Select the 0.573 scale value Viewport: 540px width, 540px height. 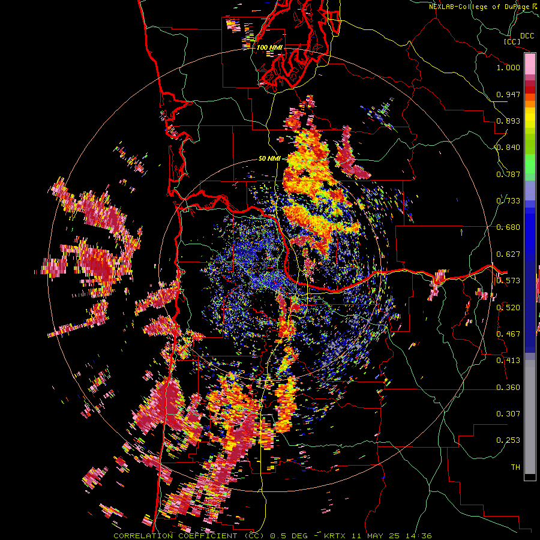point(508,281)
